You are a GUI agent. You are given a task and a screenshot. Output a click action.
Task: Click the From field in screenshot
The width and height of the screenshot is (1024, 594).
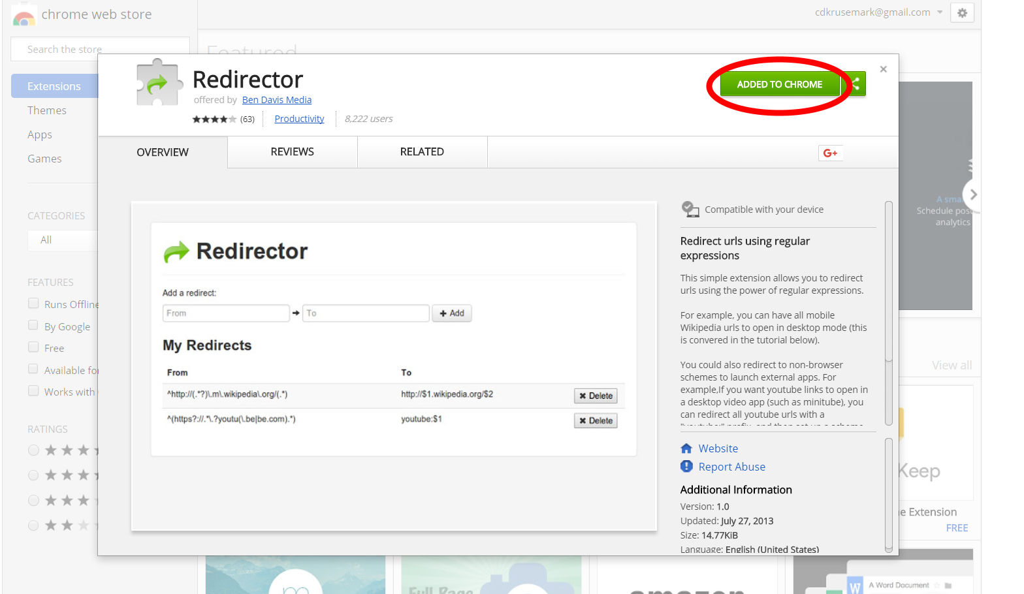(226, 313)
